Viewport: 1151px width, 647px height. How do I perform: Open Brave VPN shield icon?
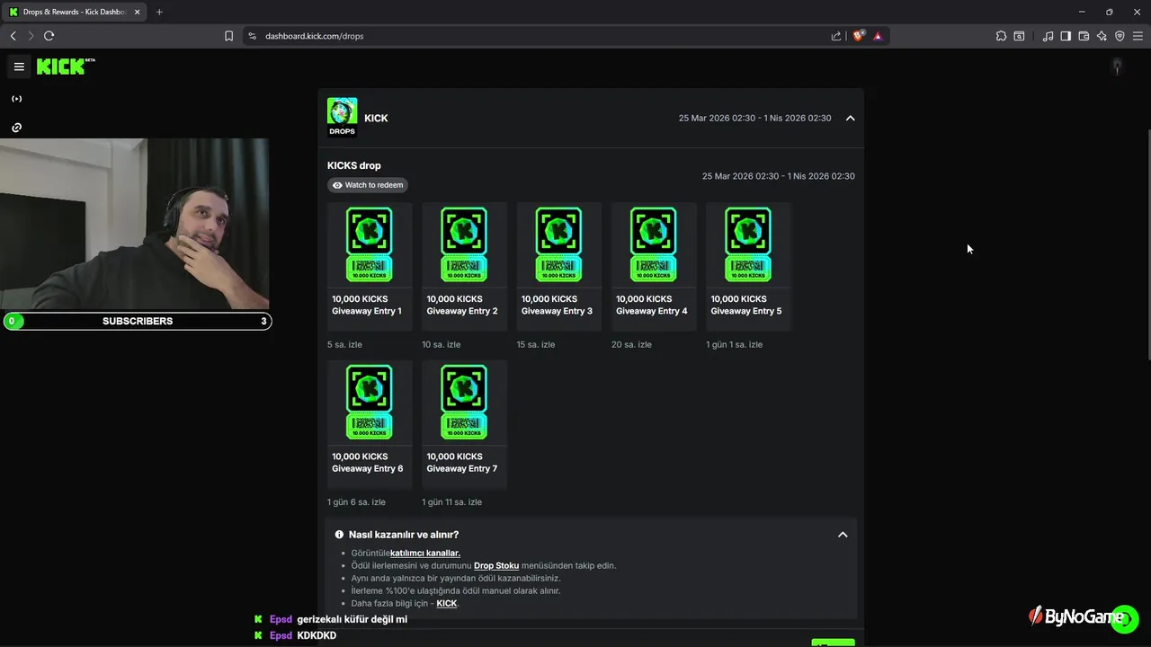coord(1120,36)
